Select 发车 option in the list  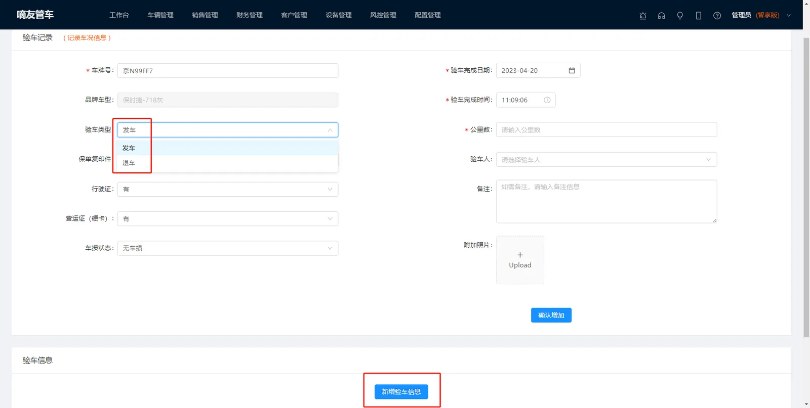click(x=228, y=148)
